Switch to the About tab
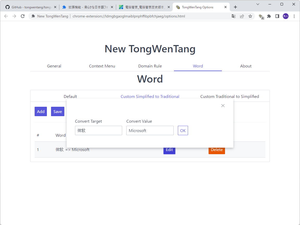This screenshot has height=225, width=300. click(246, 66)
